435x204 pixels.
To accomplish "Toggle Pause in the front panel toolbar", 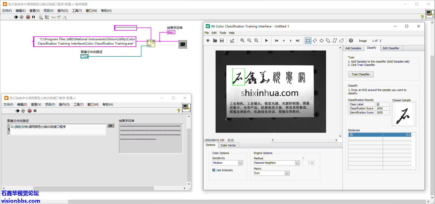I will click(x=35, y=111).
